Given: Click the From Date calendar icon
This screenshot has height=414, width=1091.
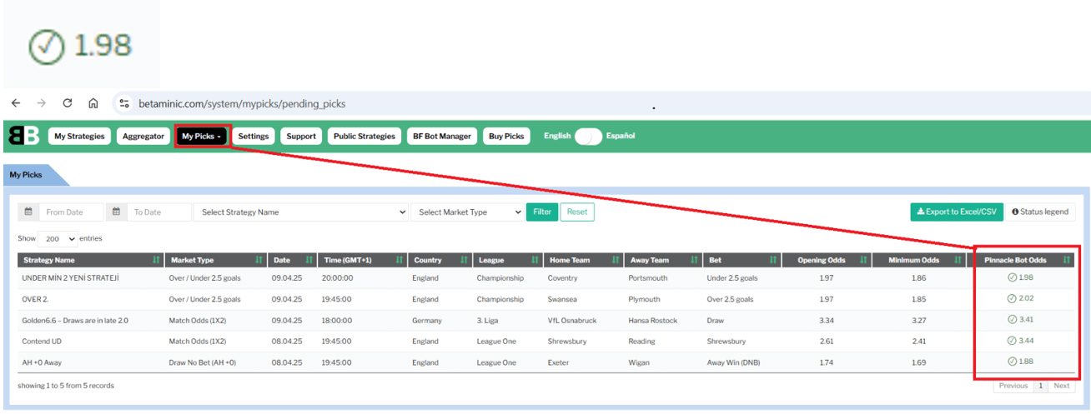Looking at the screenshot, I should (28, 212).
